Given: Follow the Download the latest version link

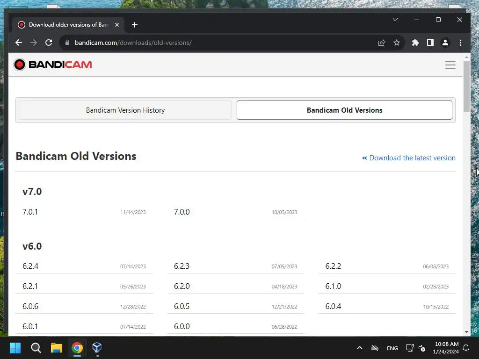Looking at the screenshot, I should coord(409,158).
